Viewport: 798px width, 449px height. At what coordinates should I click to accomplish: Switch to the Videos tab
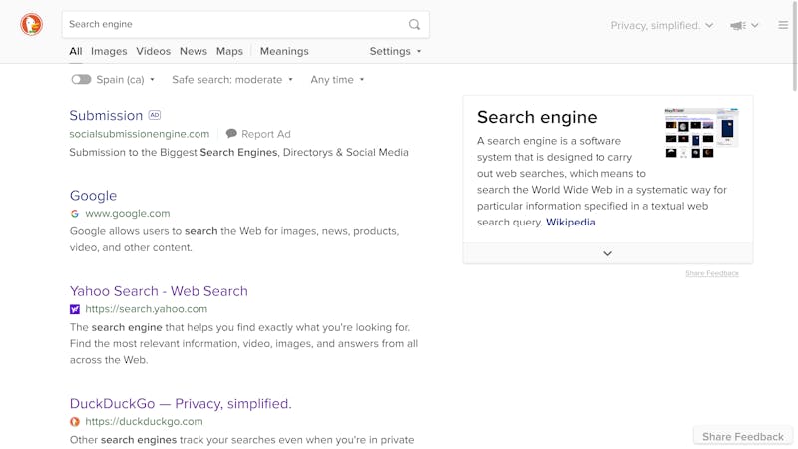153,51
